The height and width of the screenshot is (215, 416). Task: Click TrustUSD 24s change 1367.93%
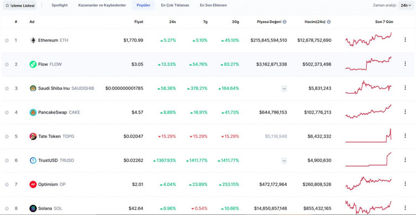[x=164, y=160]
